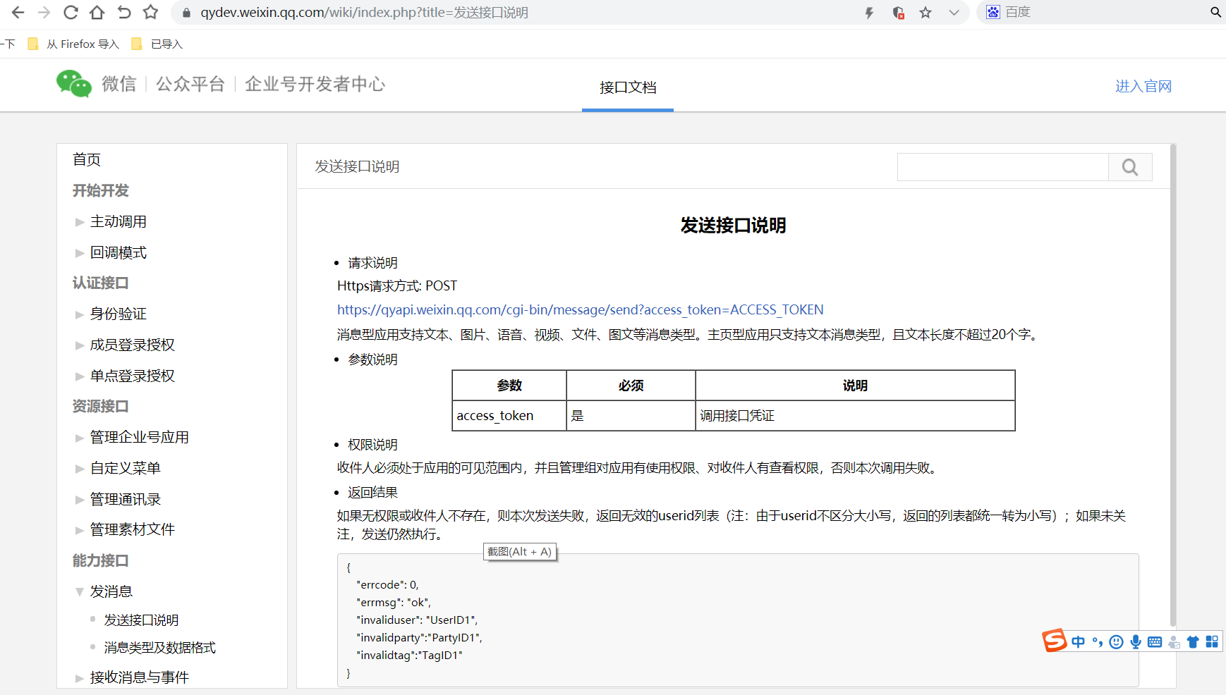Toggle Chinese/English input mode

point(1078,642)
